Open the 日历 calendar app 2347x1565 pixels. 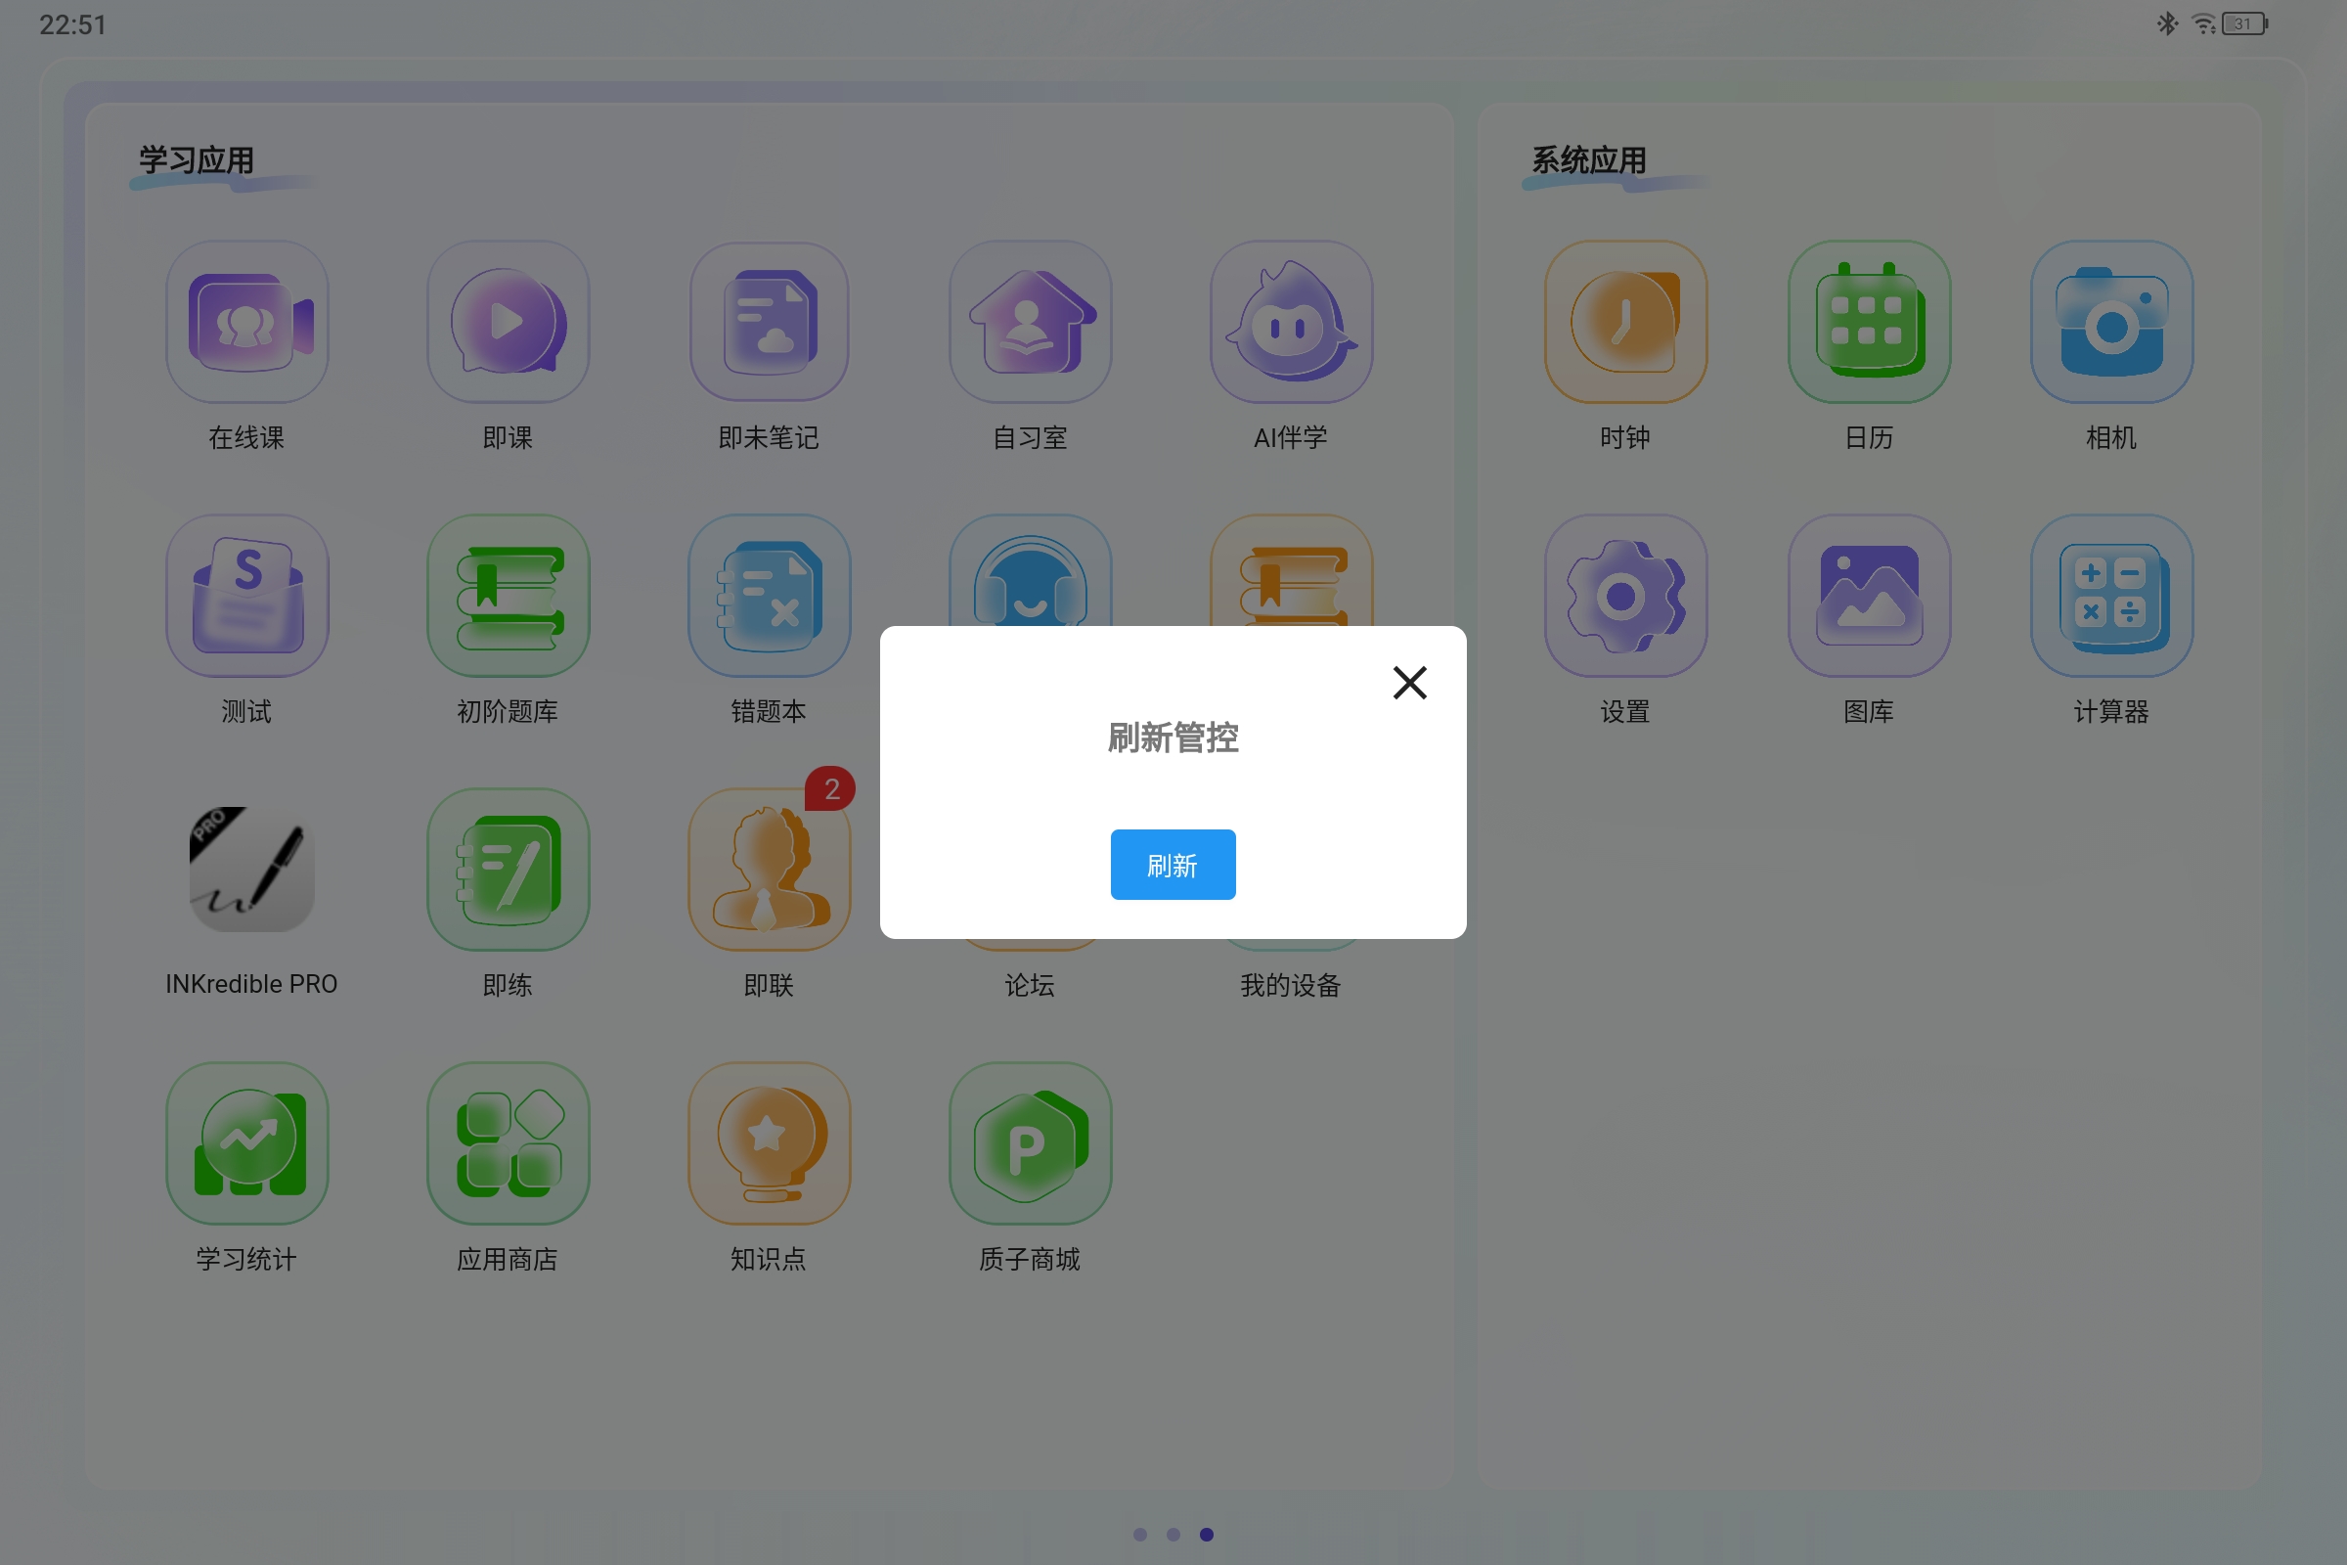pos(1869,322)
